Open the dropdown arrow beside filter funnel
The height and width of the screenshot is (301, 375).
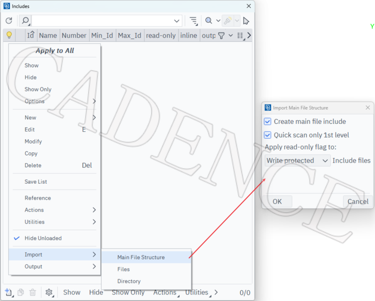click(231, 36)
